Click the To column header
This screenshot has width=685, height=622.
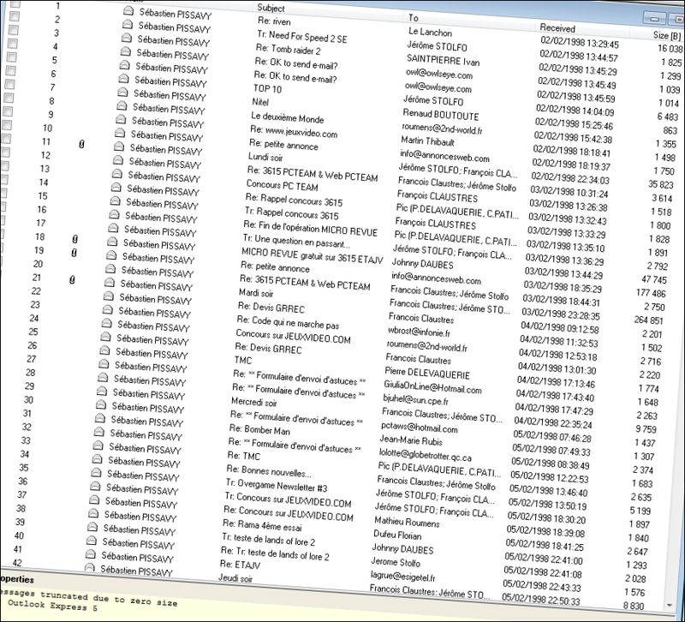[x=414, y=17]
